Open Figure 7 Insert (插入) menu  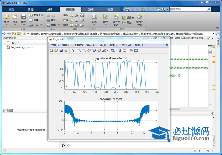90,45
